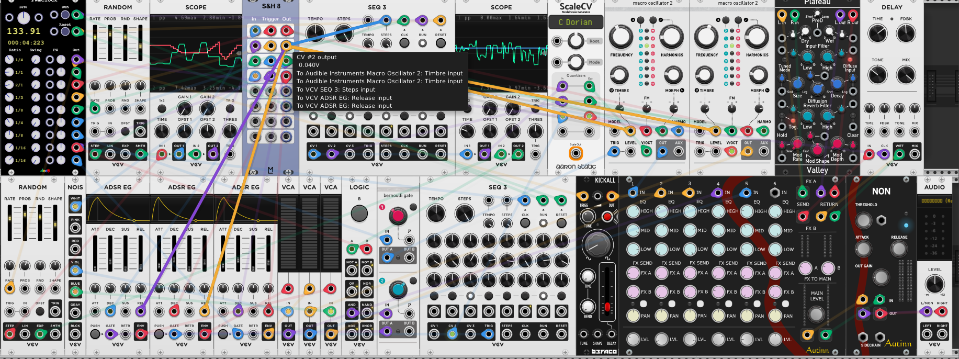
Task: Click the ScaleCV C Dorian scale display
Action: coord(576,23)
